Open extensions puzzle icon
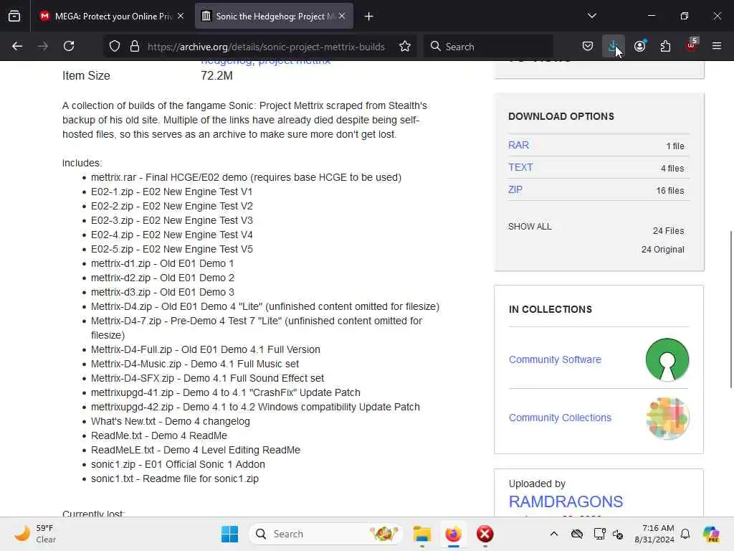 [665, 47]
